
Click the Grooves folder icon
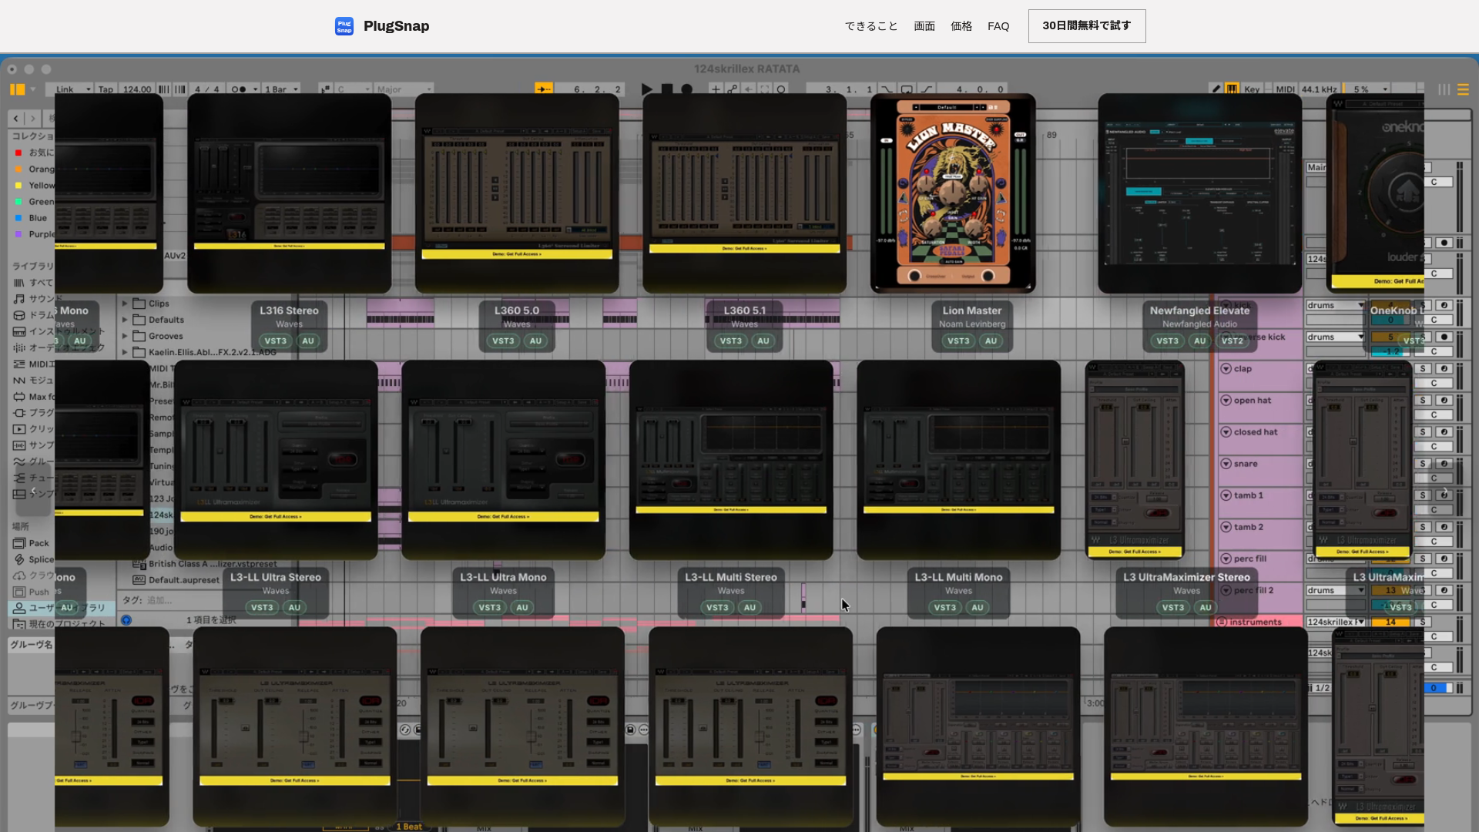[139, 336]
